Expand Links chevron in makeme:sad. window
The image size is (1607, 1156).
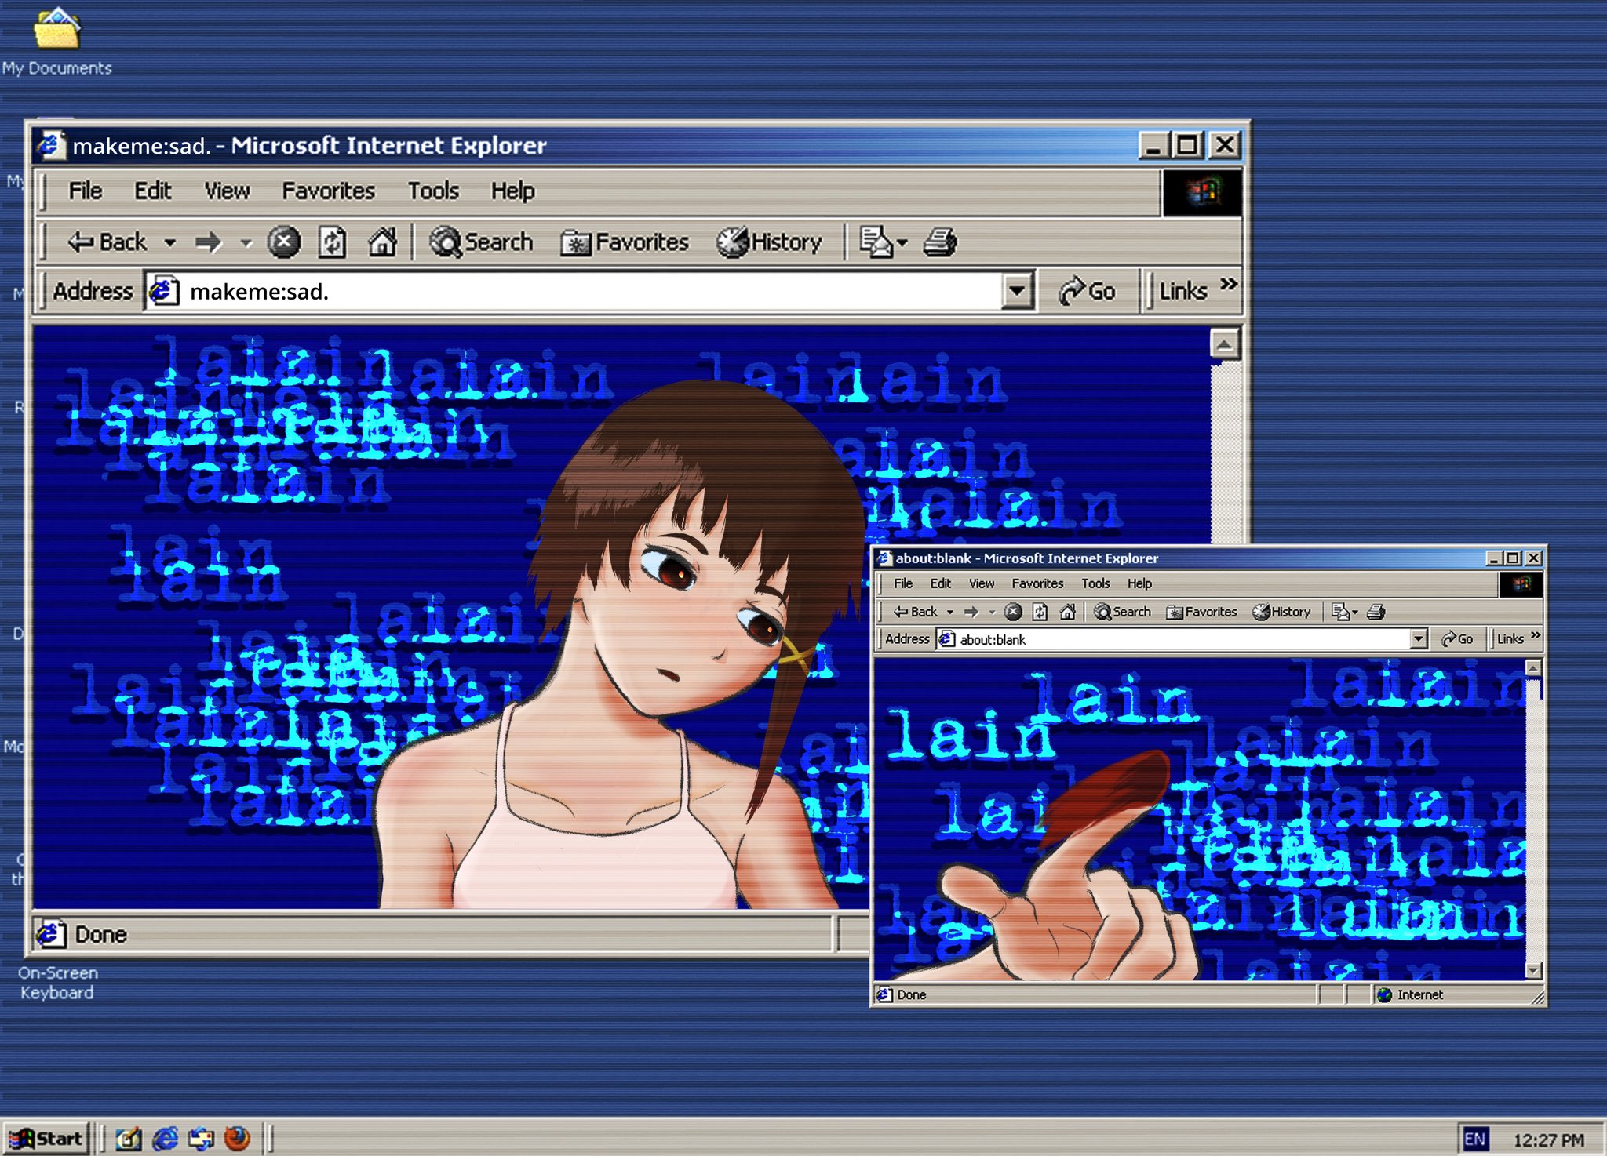pyautogui.click(x=1228, y=283)
